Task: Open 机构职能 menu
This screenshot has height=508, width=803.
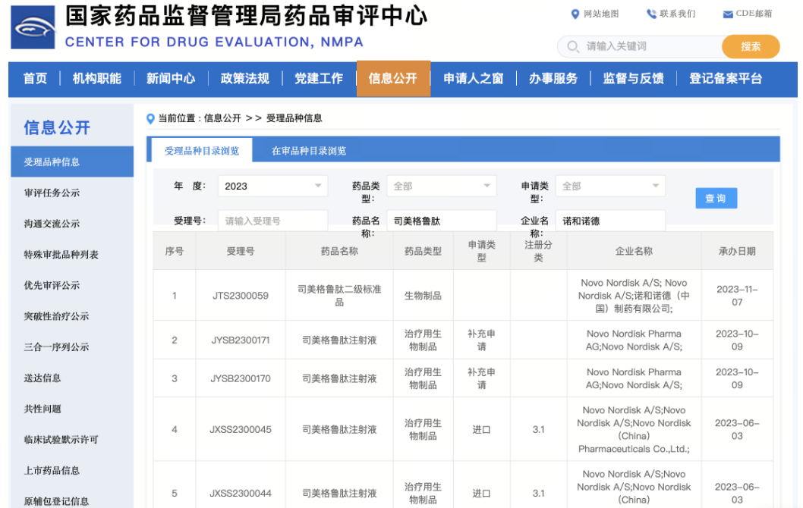Action: pos(97,78)
